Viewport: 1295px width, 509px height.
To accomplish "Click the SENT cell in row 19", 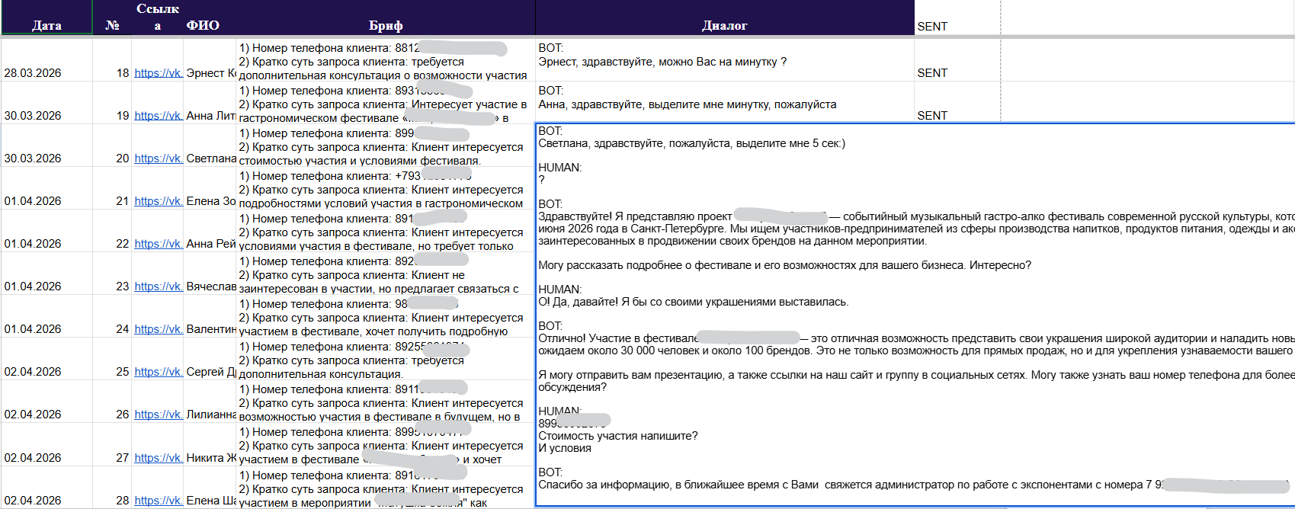I will pos(957,103).
